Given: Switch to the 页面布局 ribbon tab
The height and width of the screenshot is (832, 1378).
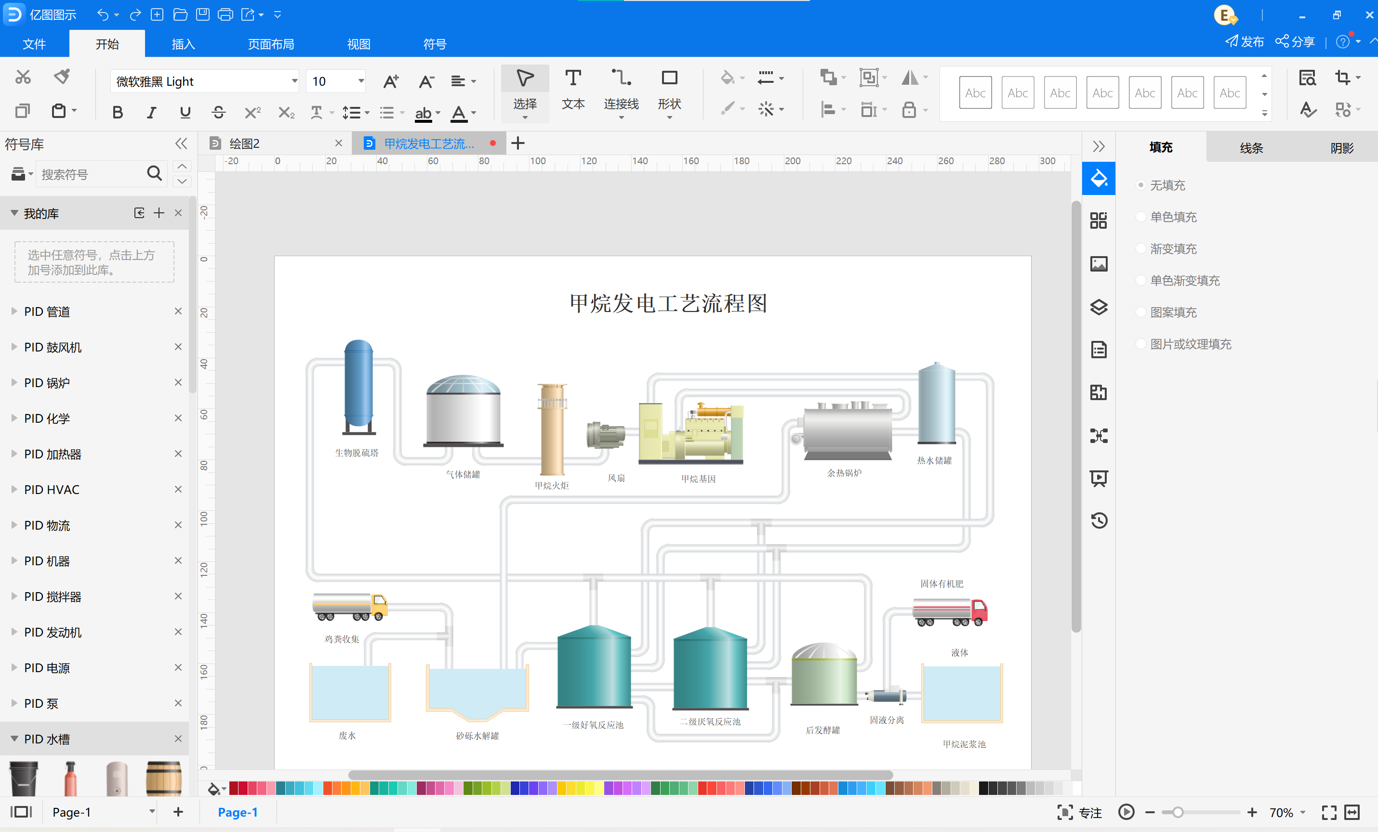Looking at the screenshot, I should pos(271,44).
